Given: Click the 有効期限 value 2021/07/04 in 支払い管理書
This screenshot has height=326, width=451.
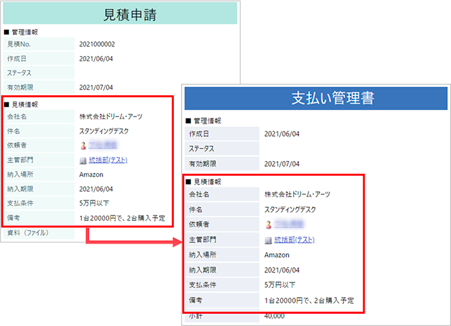Looking at the screenshot, I should 282,164.
